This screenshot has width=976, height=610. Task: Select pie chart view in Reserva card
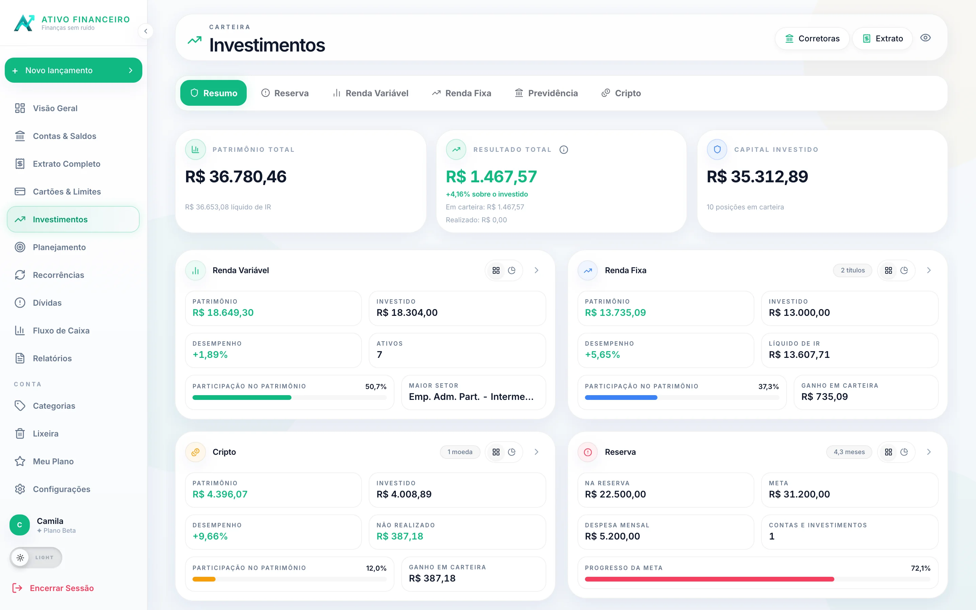[x=904, y=452]
